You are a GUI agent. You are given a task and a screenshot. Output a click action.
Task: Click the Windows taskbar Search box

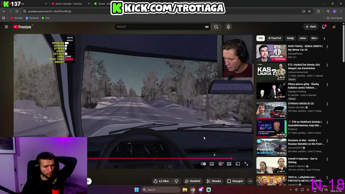pyautogui.click(x=161, y=190)
